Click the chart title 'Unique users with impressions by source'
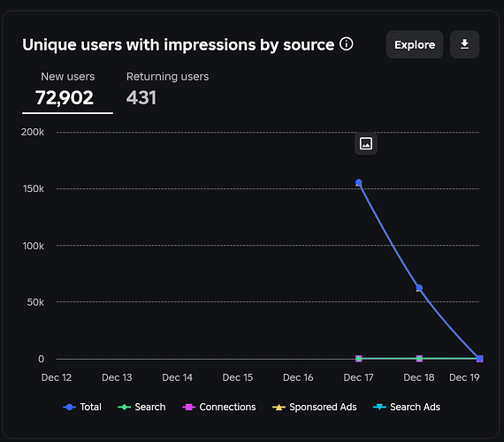Image resolution: width=504 pixels, height=442 pixels. [x=179, y=44]
